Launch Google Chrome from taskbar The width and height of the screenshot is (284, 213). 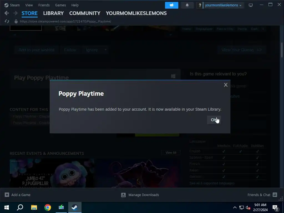tap(48, 207)
